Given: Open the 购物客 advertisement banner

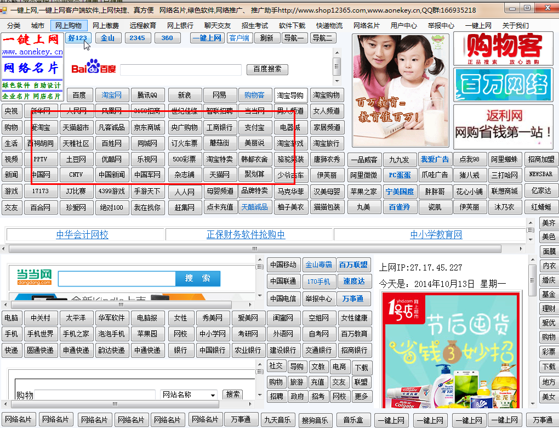Looking at the screenshot, I should pyautogui.click(x=503, y=48).
